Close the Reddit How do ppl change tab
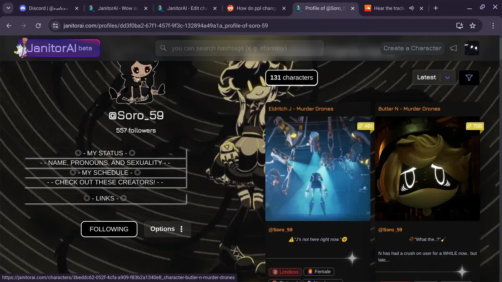 click(x=284, y=8)
